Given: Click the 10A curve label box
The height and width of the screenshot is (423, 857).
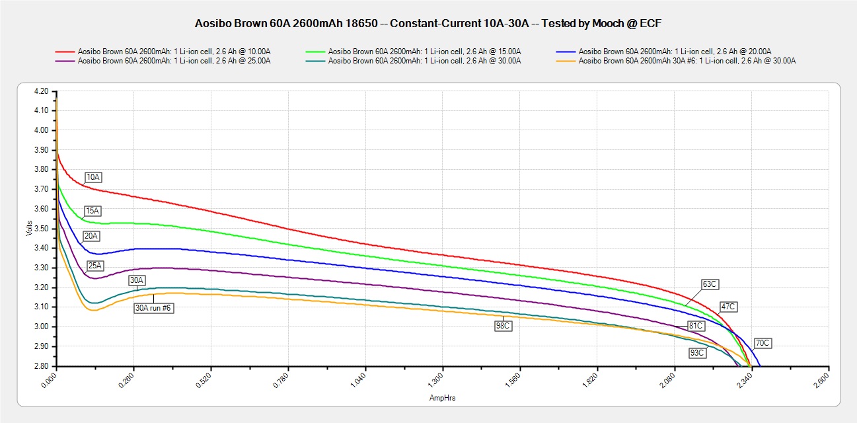Looking at the screenshot, I should pos(93,177).
